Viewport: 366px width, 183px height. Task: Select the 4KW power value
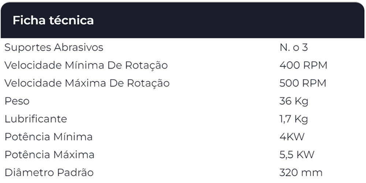(292, 137)
